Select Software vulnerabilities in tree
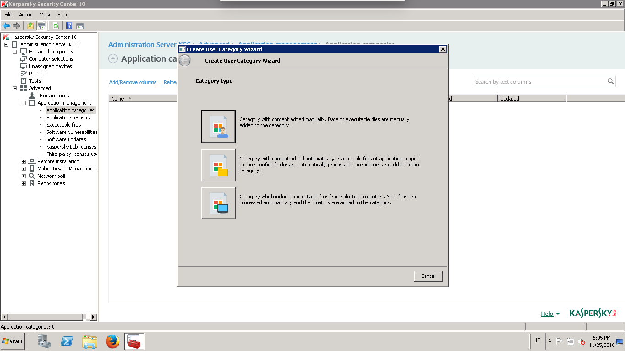This screenshot has width=625, height=351. (72, 132)
